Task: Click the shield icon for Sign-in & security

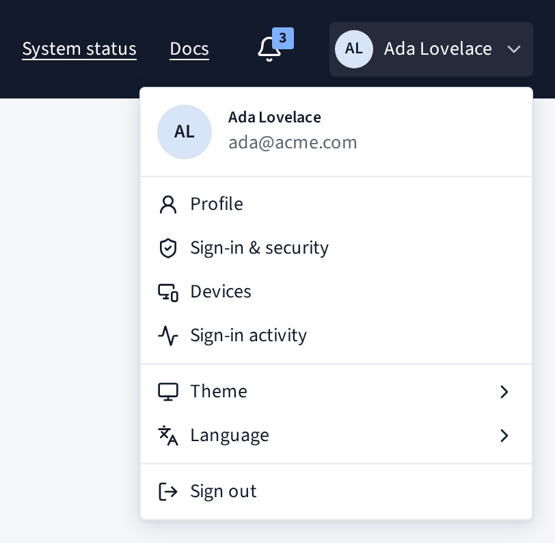Action: point(168,248)
